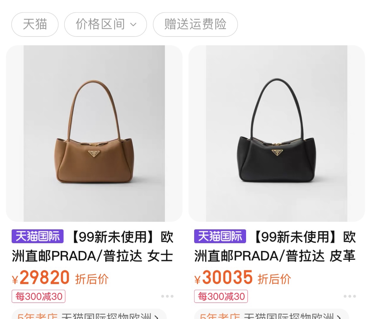Viewport: 371px width, 319px height.
Task: Open the three-dot menu for the black bag
Action: 350,296
